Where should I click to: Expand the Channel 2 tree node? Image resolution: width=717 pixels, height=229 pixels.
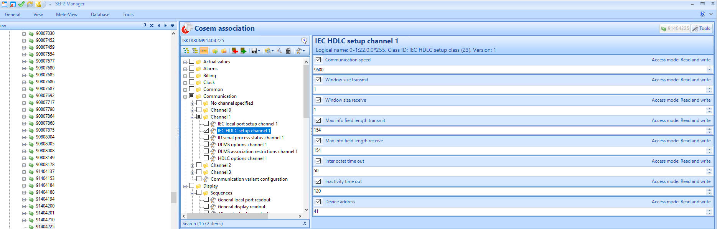tap(193, 166)
